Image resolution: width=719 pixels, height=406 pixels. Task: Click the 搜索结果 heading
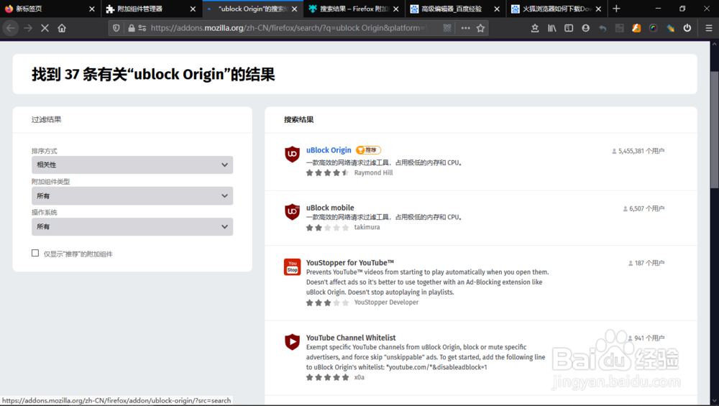click(x=298, y=119)
